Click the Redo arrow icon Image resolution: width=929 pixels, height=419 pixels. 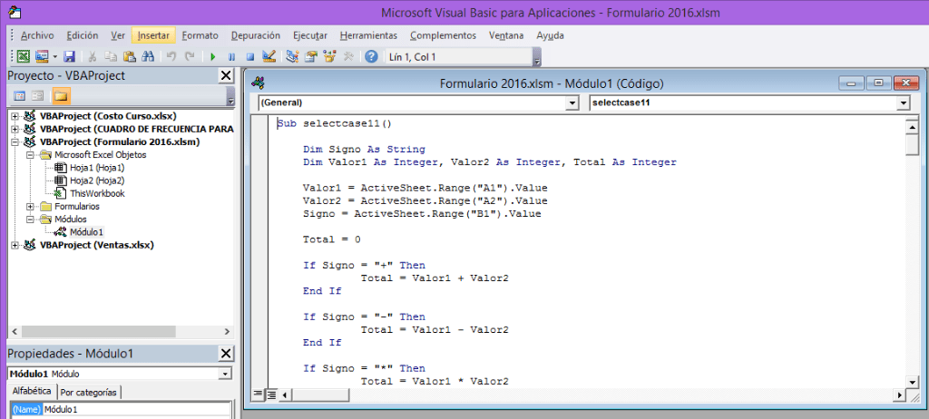click(x=190, y=57)
